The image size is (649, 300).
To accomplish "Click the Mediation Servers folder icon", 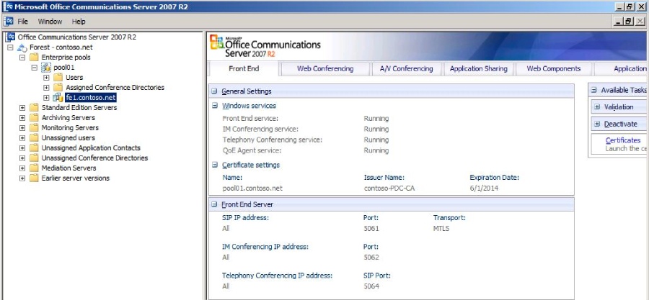I will coord(34,168).
